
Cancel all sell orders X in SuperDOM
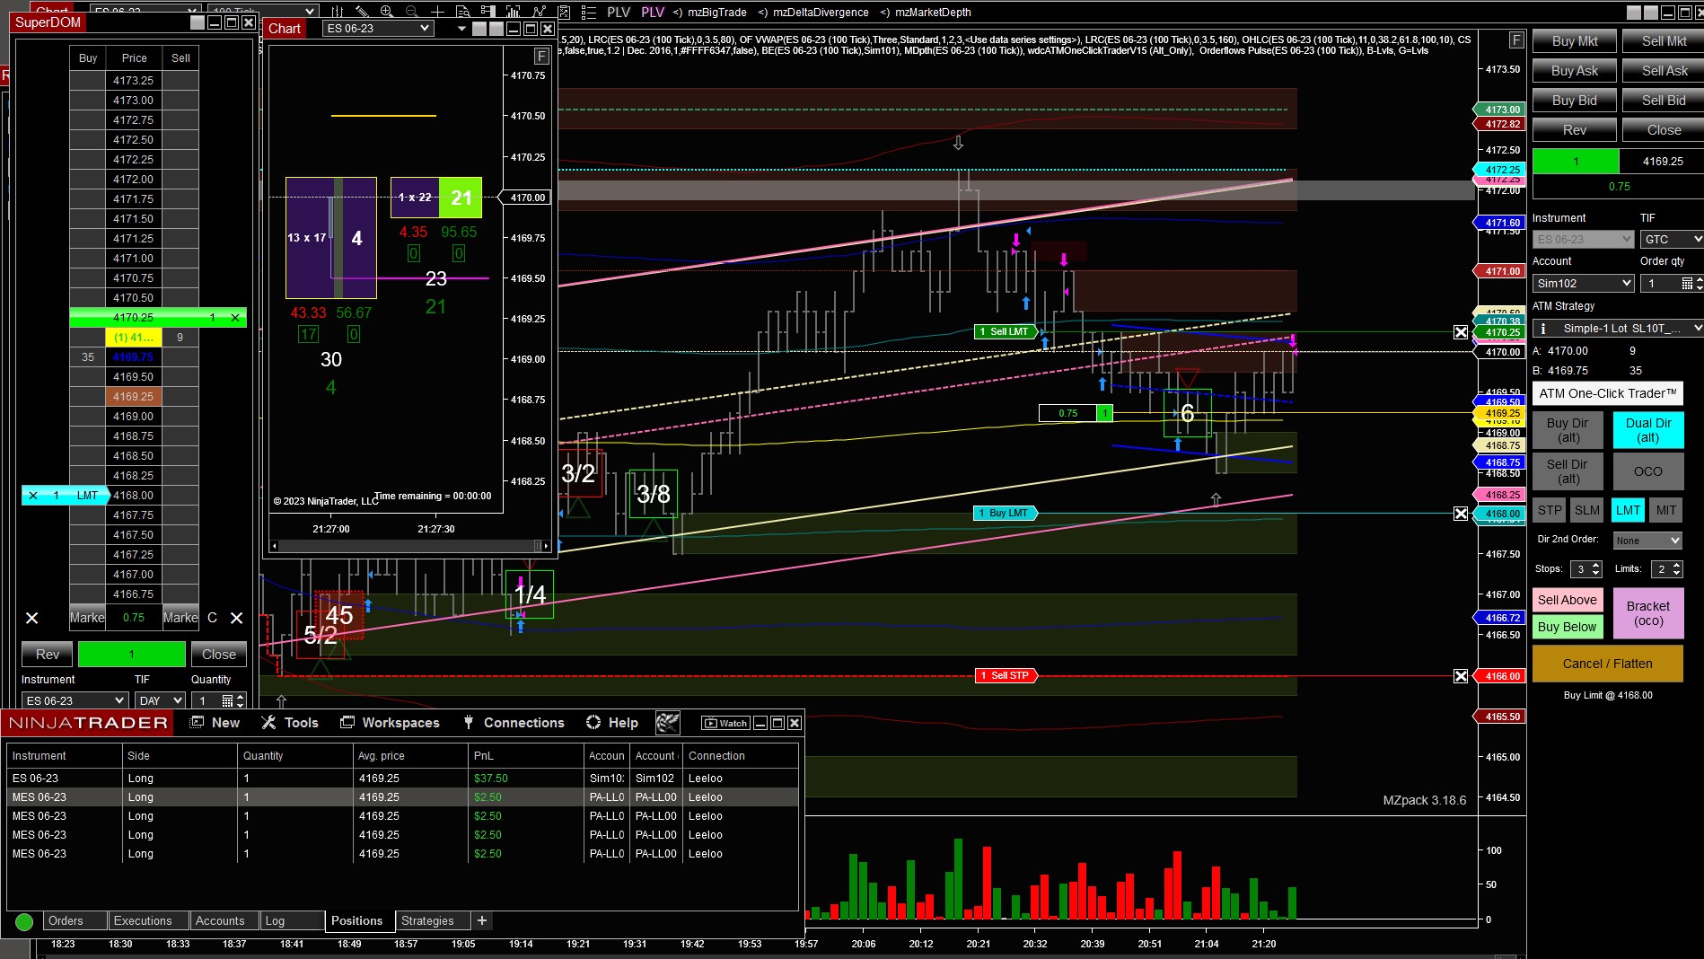pyautogui.click(x=236, y=618)
